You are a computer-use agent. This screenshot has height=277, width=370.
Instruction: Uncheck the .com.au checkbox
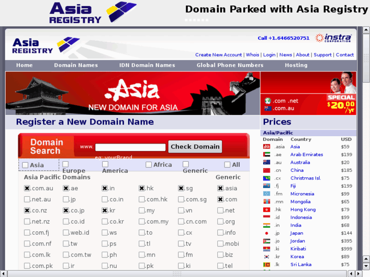click(27, 188)
